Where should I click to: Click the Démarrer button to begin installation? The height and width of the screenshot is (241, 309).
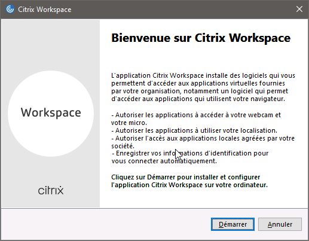pos(232,224)
